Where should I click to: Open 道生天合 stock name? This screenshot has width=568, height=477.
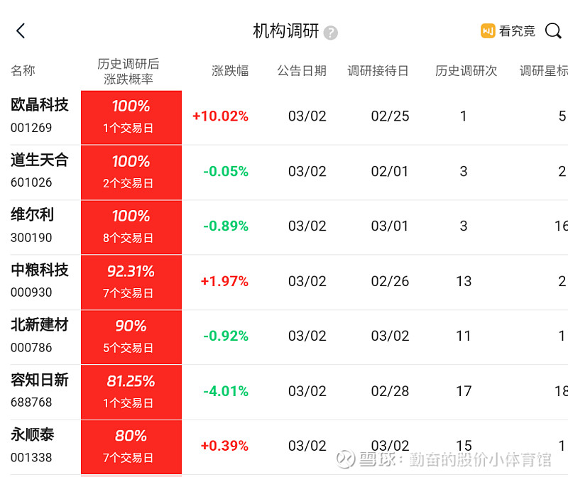tap(40, 160)
